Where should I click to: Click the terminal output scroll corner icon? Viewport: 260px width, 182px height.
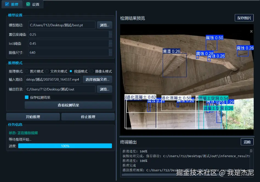251,151
